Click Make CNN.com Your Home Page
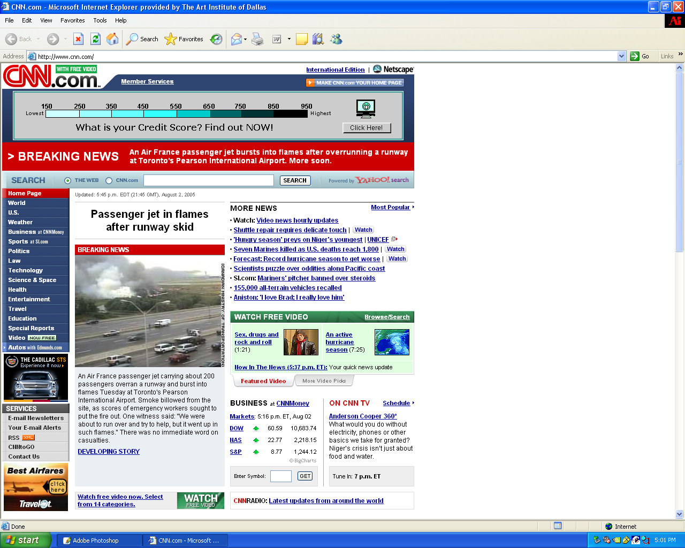The height and width of the screenshot is (548, 685). tap(355, 82)
